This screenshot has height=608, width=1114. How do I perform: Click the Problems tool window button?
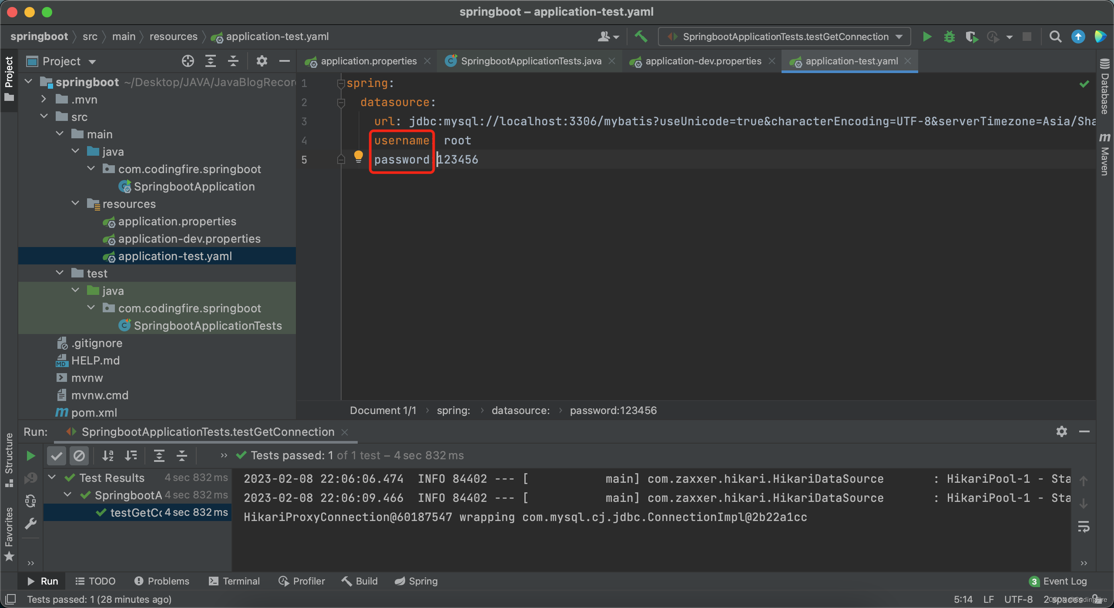tap(162, 581)
